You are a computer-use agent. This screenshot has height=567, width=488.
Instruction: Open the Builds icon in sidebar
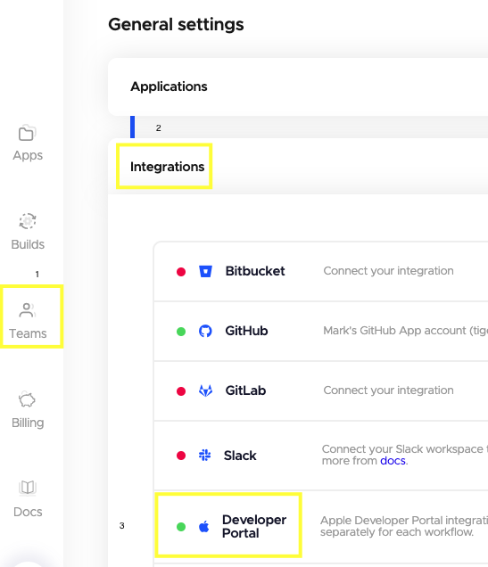click(28, 221)
